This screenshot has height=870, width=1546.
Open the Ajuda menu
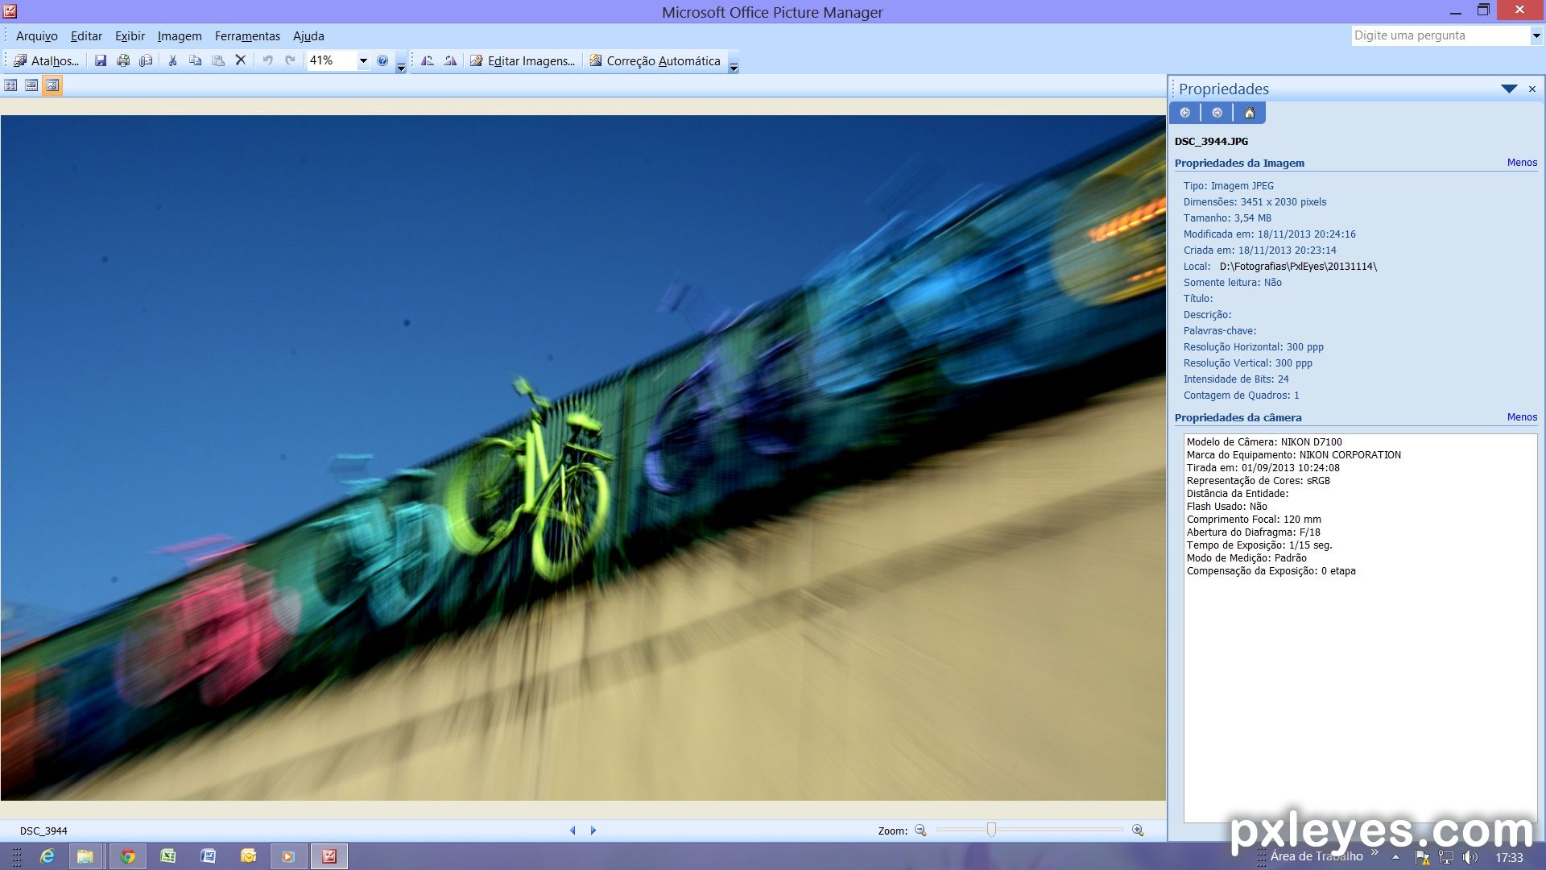[308, 36]
